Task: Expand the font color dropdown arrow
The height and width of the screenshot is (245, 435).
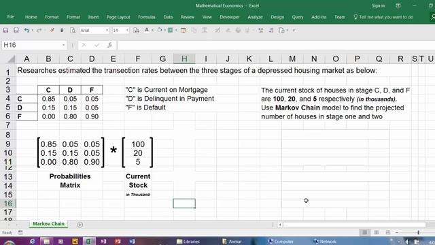Action: (152, 30)
